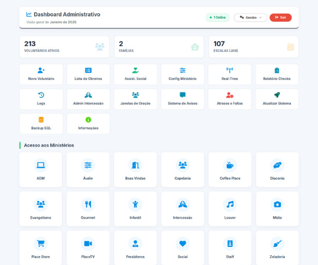Open Relatório Checks clipboard icon
Viewport: 318px width, 265px height.
277,70
